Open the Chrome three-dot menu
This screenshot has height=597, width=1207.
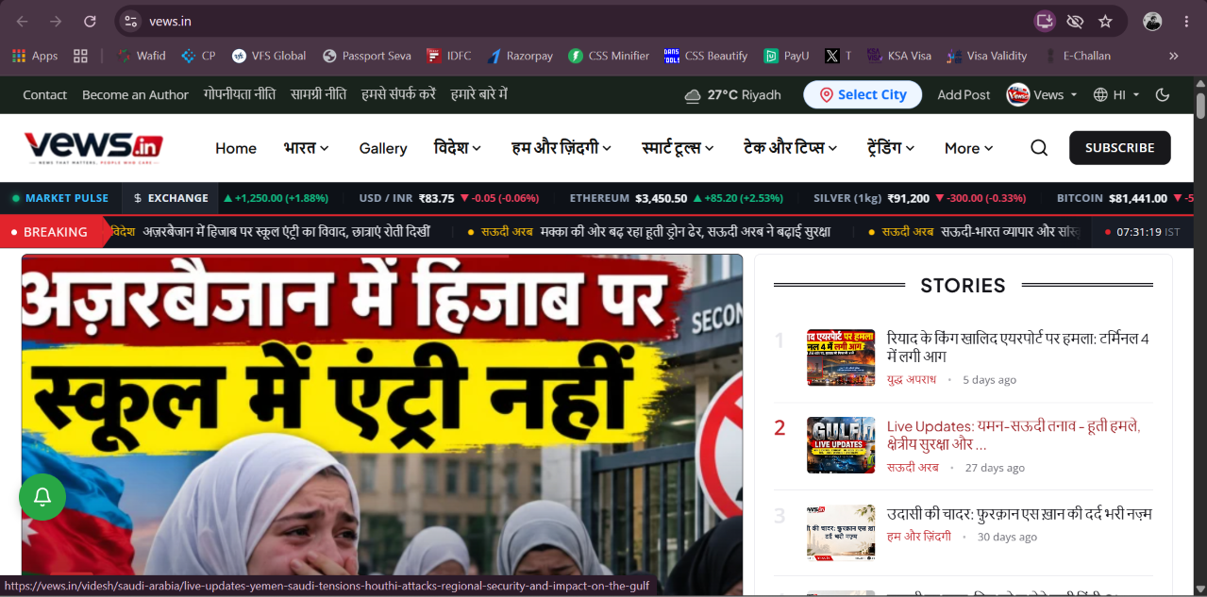point(1186,21)
